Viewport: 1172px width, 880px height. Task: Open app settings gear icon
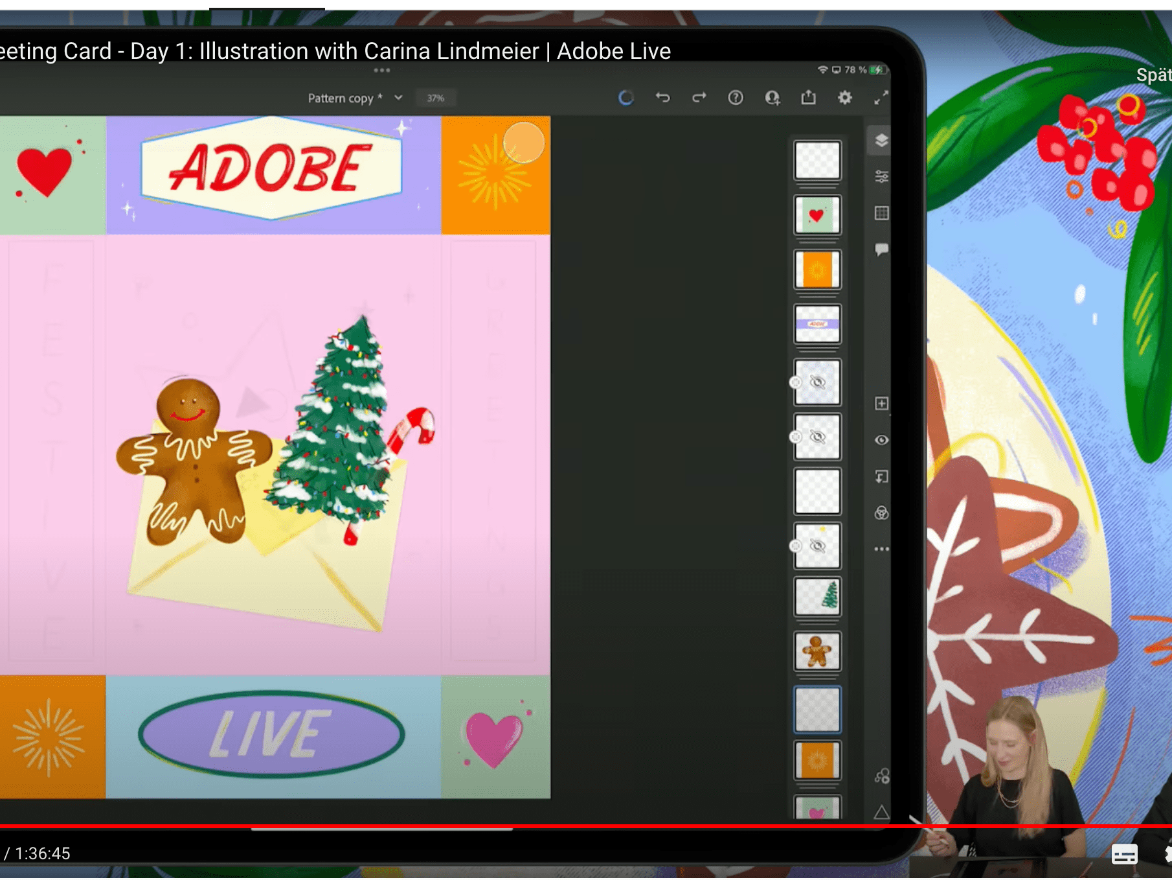coord(845,97)
